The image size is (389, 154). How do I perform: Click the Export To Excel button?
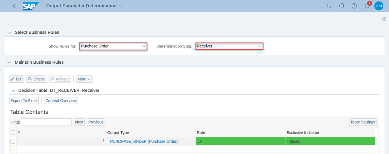point(24,101)
